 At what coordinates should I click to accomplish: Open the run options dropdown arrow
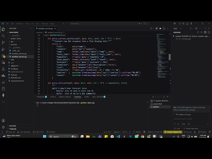tap(153, 28)
